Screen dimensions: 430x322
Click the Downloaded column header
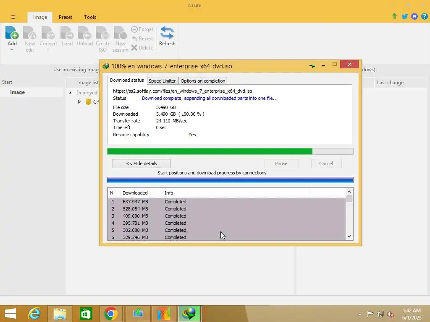pyautogui.click(x=140, y=193)
